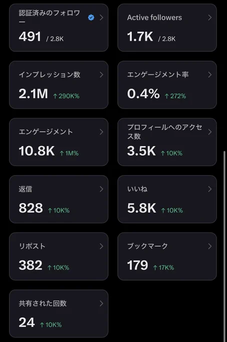This screenshot has height=342, width=227.
Task: Open エンゲージメント率 chevron arrow
Action: coord(209,75)
